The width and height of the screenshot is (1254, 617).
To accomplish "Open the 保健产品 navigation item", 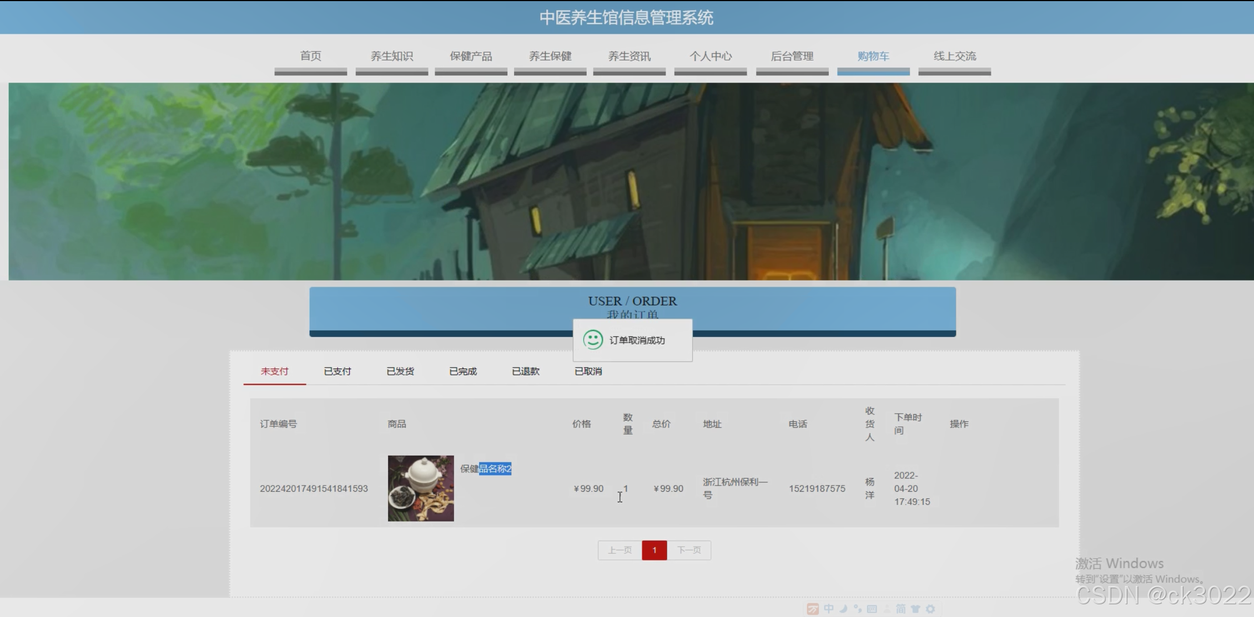I will pos(471,56).
